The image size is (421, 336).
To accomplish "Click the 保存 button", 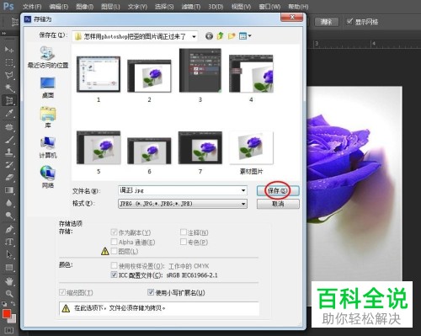I will click(x=278, y=191).
